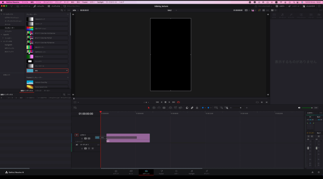Open the Mixer panel from top toolbar

[x=280, y=6]
